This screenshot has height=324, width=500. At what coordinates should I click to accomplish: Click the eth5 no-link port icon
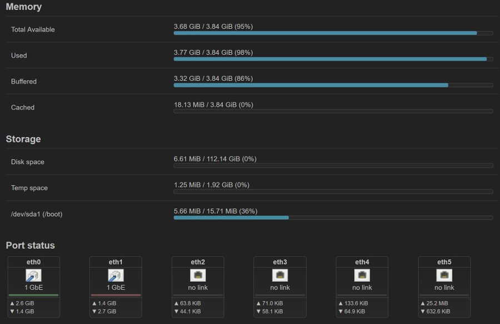point(444,275)
